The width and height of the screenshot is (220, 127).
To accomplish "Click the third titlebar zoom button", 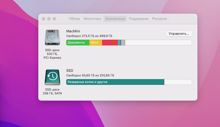I will click(54, 19).
